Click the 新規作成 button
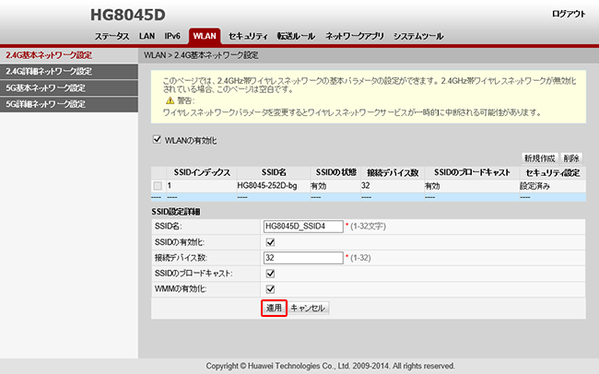 click(x=539, y=158)
